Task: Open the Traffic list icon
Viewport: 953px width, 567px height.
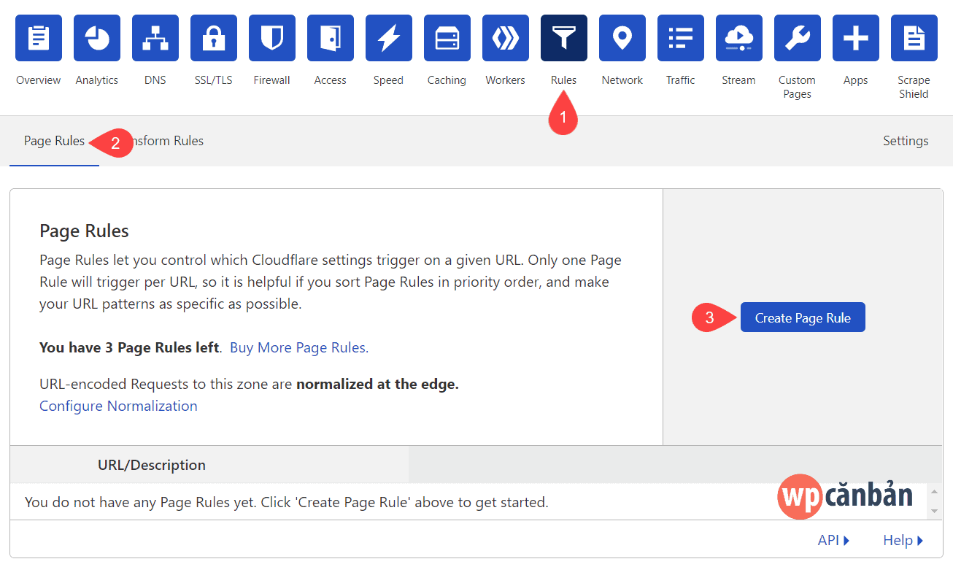Action: tap(681, 38)
